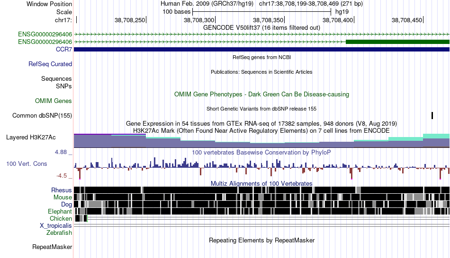Click 'RefSeq genes from NCBI' title

(x=261, y=57)
